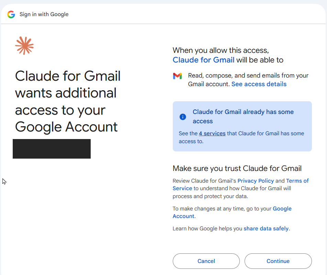Open the 4 services link

212,134
